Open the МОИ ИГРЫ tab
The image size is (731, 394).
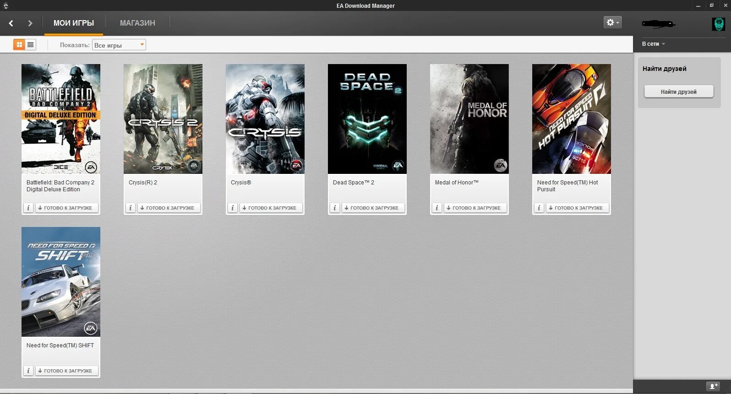(74, 23)
